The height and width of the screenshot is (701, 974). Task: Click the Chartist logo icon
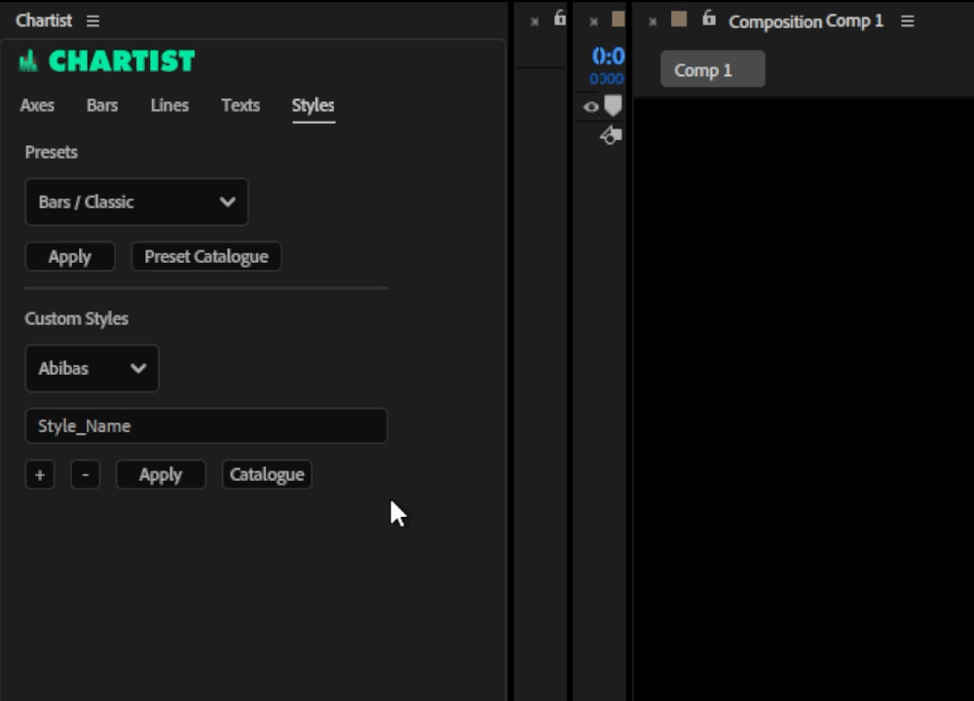coord(28,61)
